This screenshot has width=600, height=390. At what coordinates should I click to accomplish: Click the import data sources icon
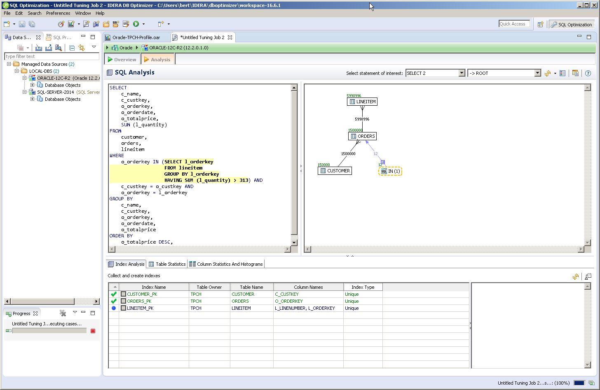[x=38, y=48]
